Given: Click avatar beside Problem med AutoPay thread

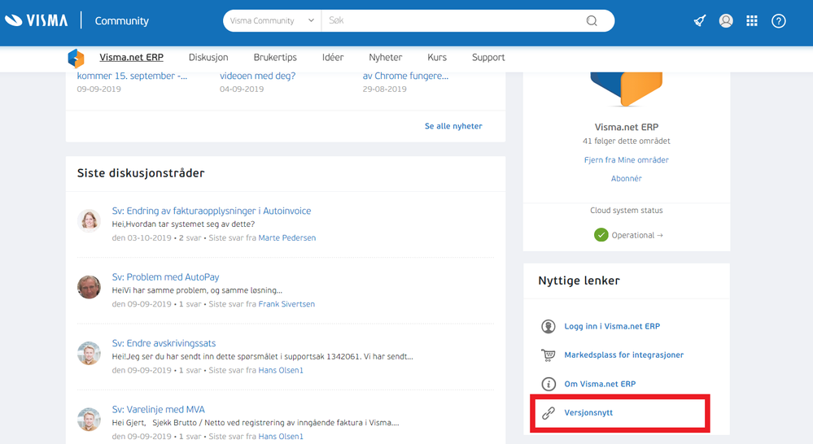Looking at the screenshot, I should coord(89,287).
